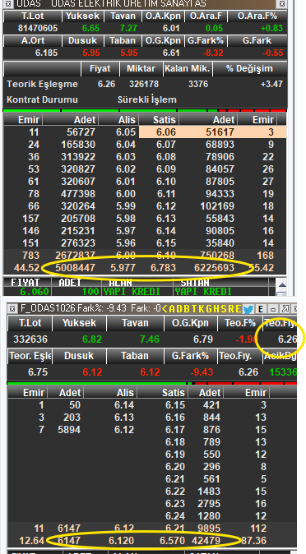Click yellow letter T in F_ODAS1026 title bar
The image size is (306, 554).
coord(194,309)
